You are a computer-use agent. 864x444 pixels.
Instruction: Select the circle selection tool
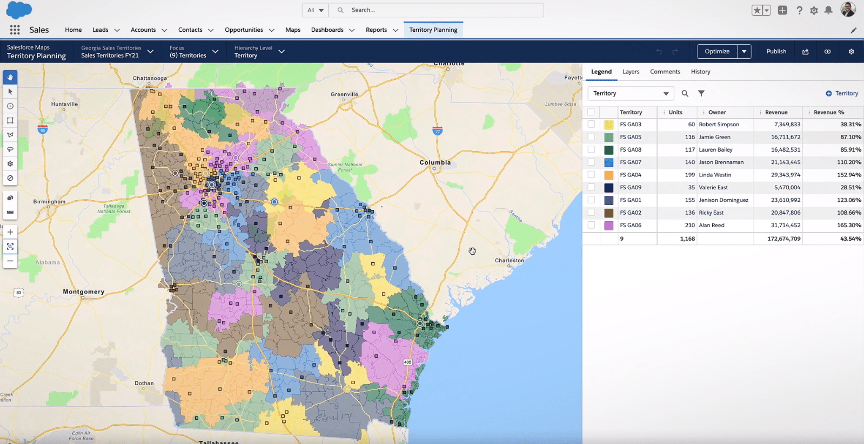pos(10,106)
